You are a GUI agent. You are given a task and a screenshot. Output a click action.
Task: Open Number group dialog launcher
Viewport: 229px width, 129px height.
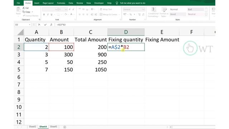click(x=145, y=19)
